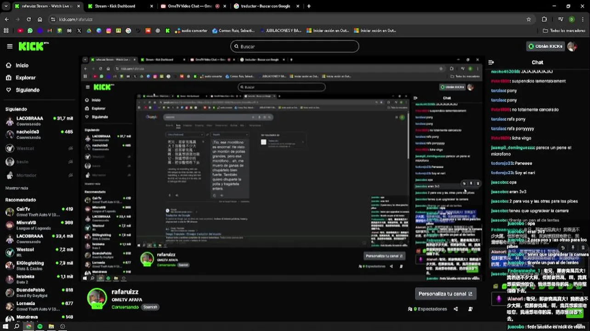Click Personaliza tu canal button below chat

pos(445,294)
